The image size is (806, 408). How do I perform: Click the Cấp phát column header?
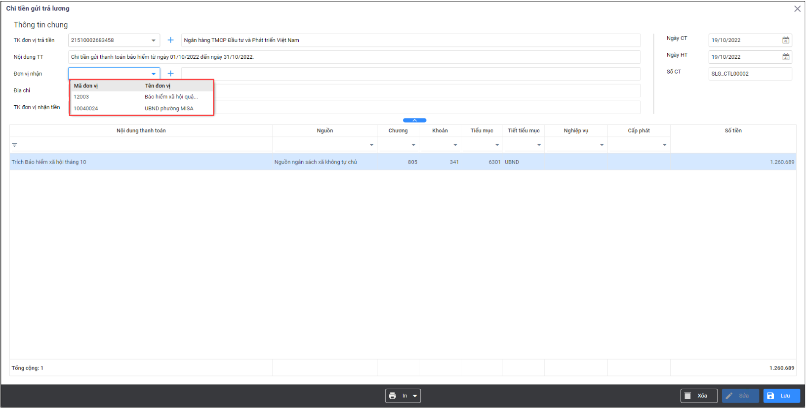639,130
